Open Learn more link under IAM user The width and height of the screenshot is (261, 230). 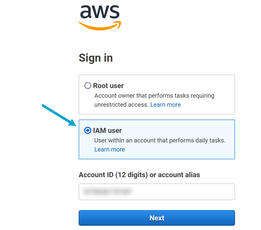[x=109, y=149]
